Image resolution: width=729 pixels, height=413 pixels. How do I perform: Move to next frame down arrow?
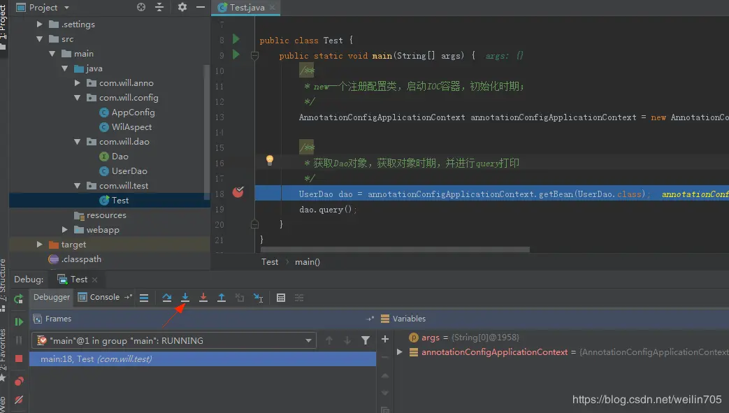coord(347,340)
